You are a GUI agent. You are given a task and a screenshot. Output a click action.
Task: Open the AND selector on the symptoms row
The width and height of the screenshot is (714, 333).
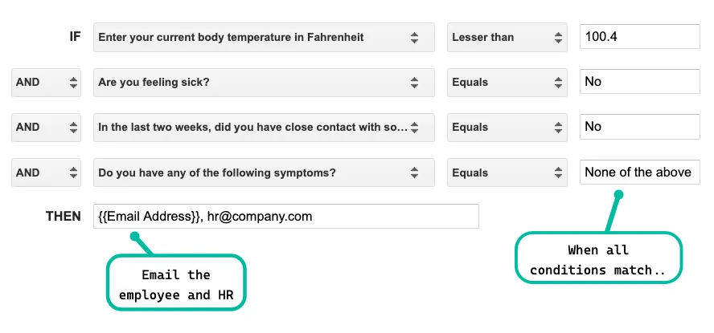tap(46, 172)
